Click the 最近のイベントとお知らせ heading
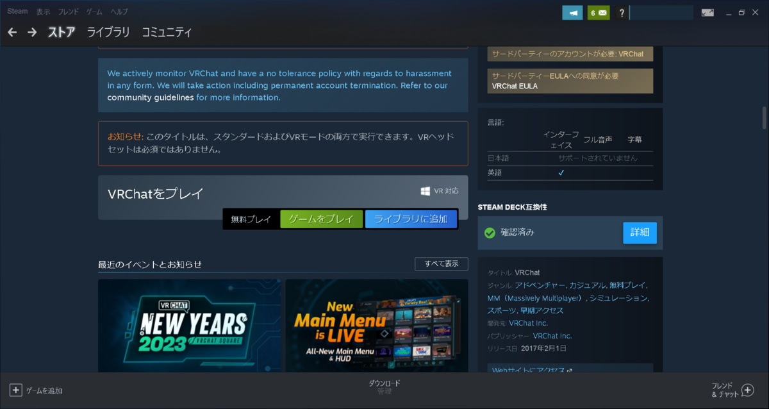The width and height of the screenshot is (769, 409). (150, 264)
